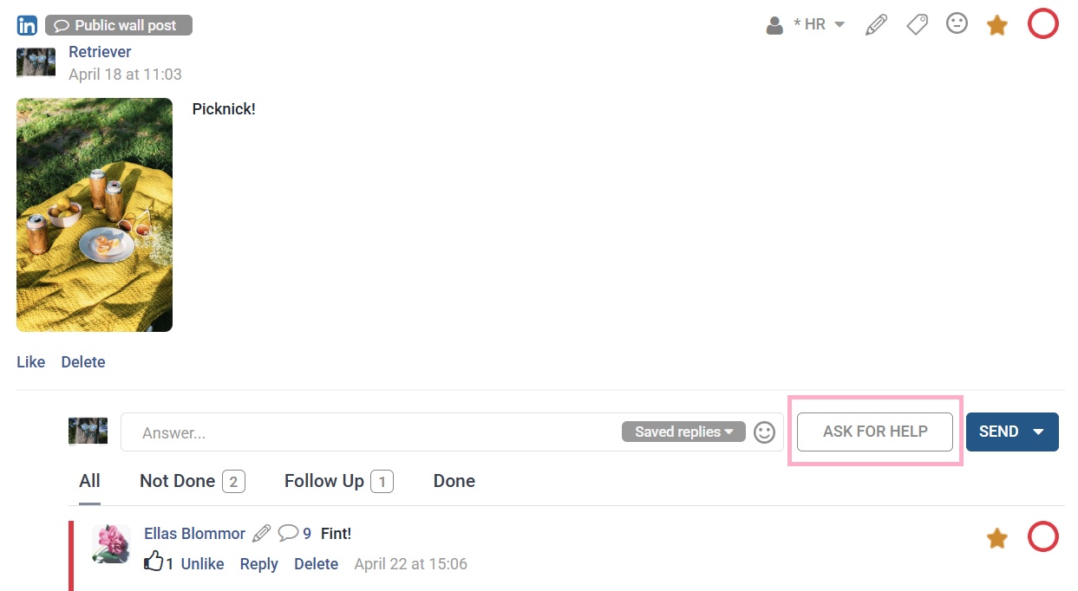Click the comment bubble showing 9 replies
Screen dimensions: 1078x591
pyautogui.click(x=294, y=533)
